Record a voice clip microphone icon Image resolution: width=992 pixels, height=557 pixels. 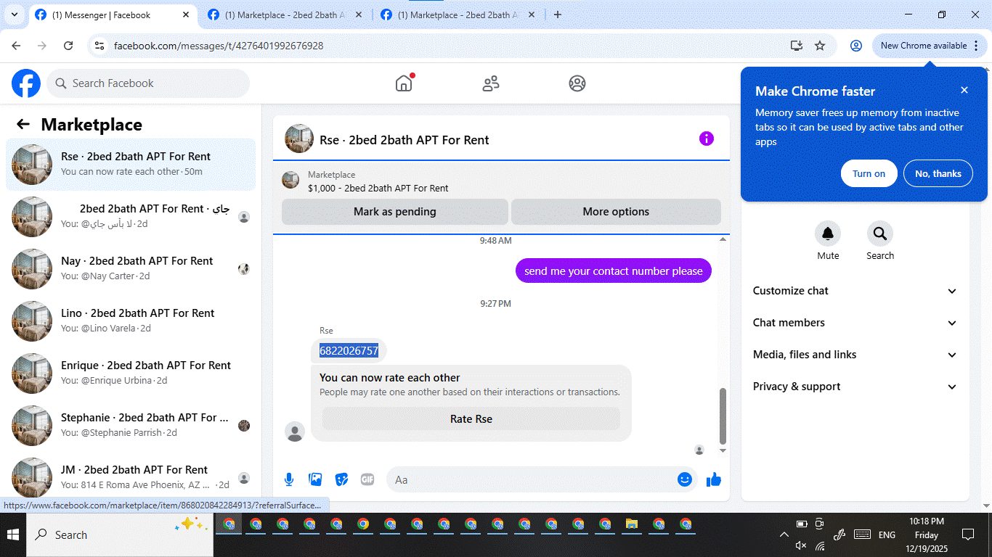point(289,479)
